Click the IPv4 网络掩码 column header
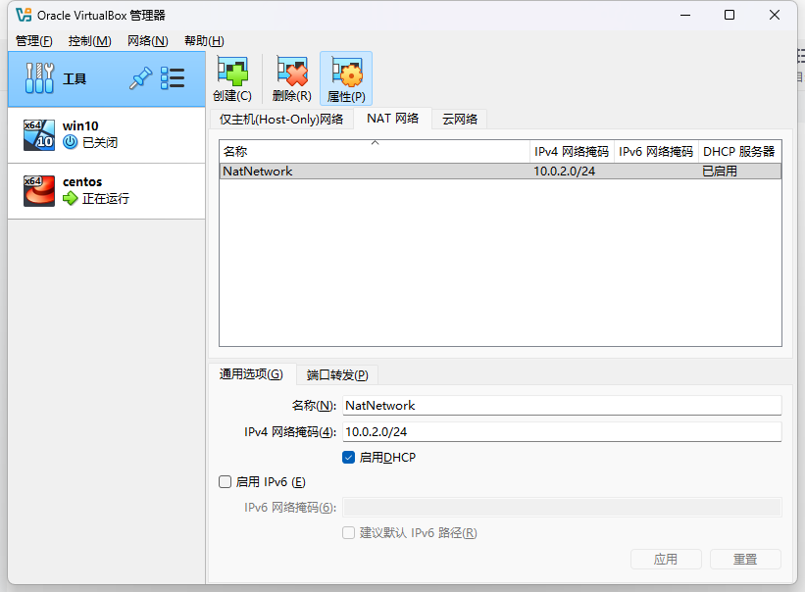Image resolution: width=805 pixels, height=592 pixels. pyautogui.click(x=572, y=151)
